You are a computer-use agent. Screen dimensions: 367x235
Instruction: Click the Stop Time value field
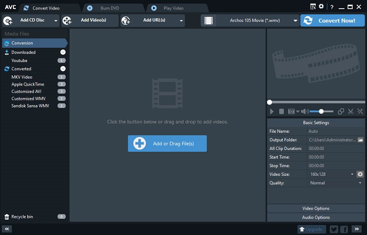click(335, 166)
